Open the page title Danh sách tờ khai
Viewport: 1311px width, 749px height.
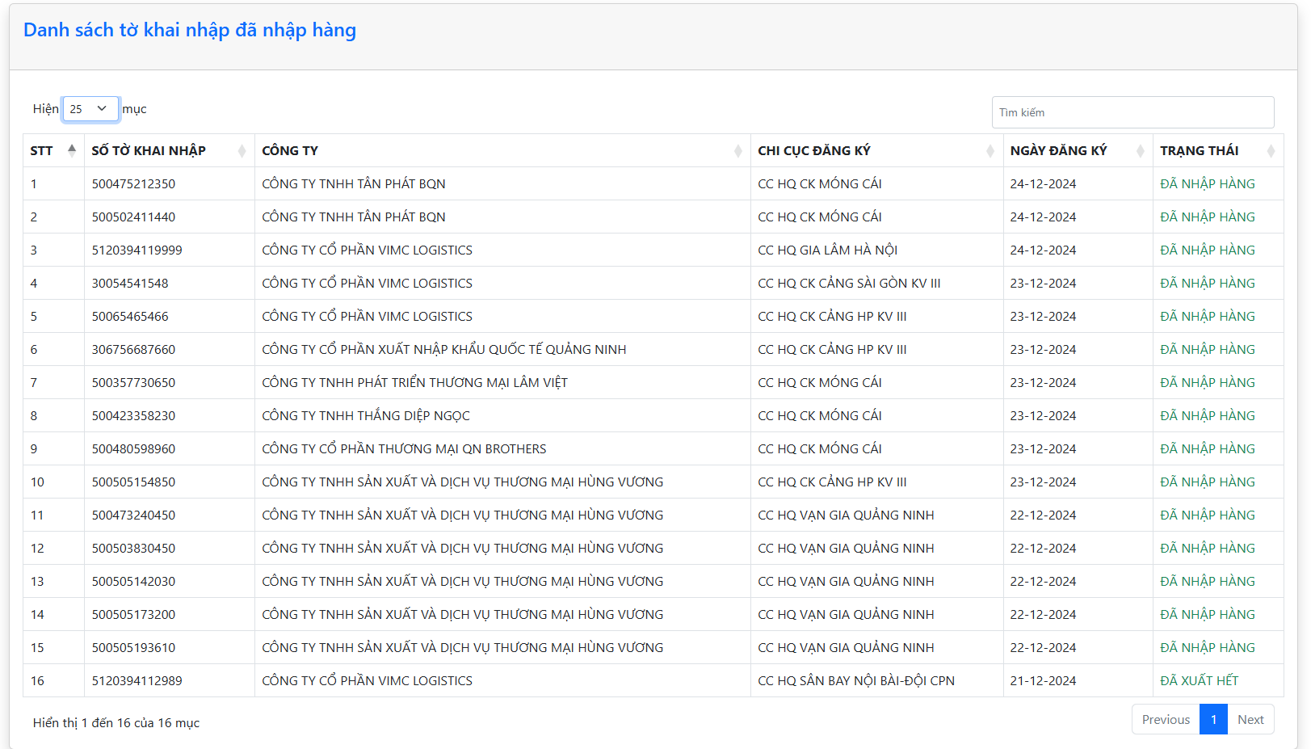pyautogui.click(x=190, y=30)
